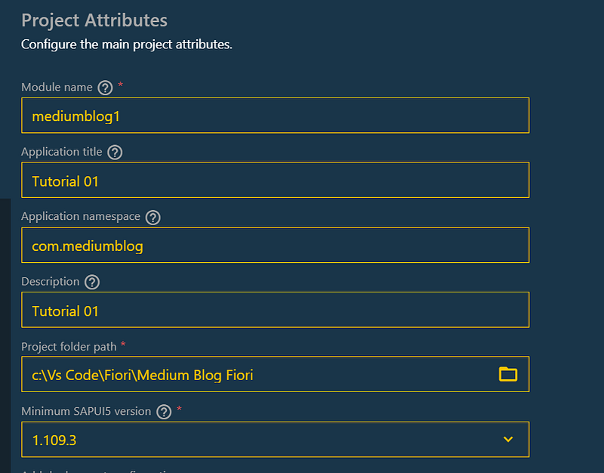
Task: Click help icon next to Application namespace
Action: (x=153, y=218)
